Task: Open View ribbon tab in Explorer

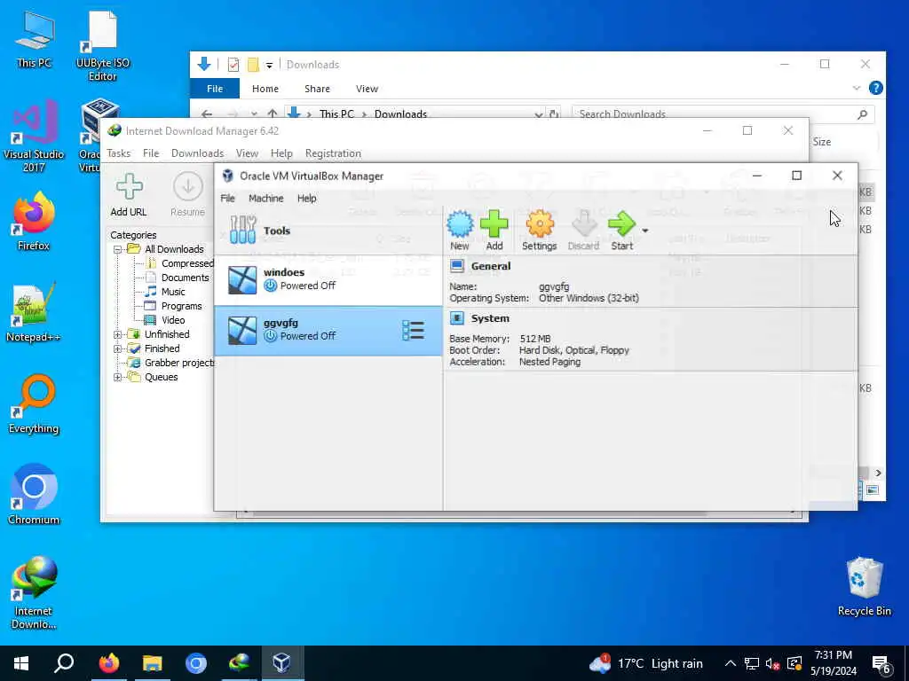Action: point(367,89)
